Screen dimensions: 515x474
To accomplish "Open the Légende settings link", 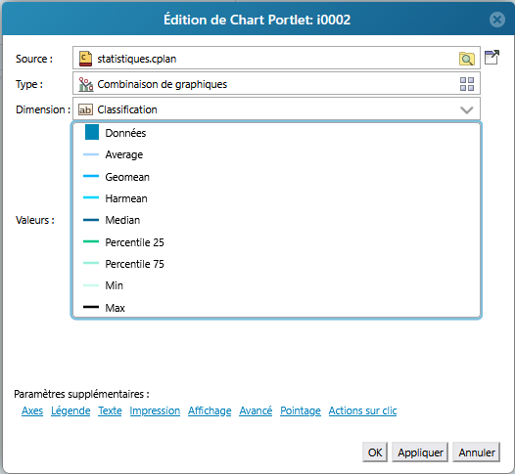I will pyautogui.click(x=70, y=410).
